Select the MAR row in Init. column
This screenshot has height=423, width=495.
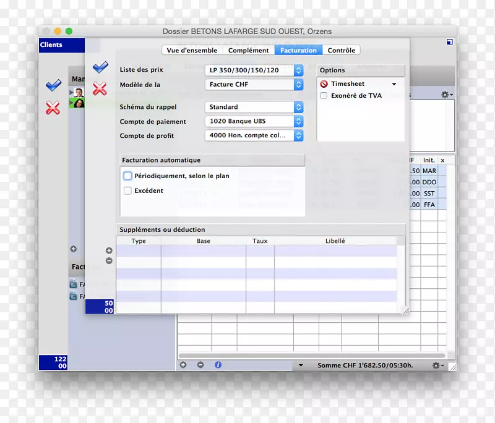[x=429, y=171]
